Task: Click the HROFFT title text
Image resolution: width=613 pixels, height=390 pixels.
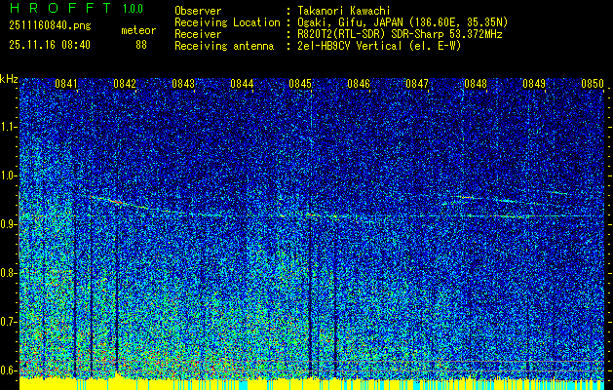Action: tap(60, 8)
